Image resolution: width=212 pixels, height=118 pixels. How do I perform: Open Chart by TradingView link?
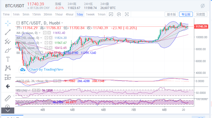pos(46,69)
